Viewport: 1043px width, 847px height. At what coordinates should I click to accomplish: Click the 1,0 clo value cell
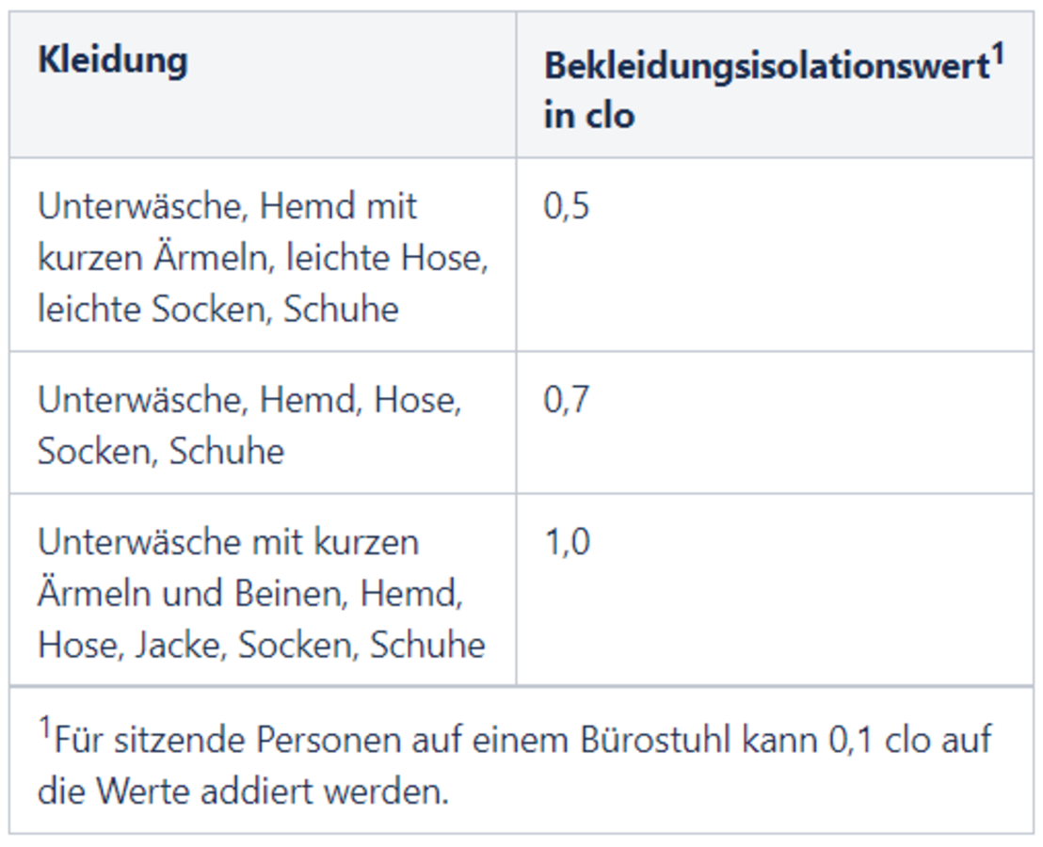pyautogui.click(x=567, y=544)
